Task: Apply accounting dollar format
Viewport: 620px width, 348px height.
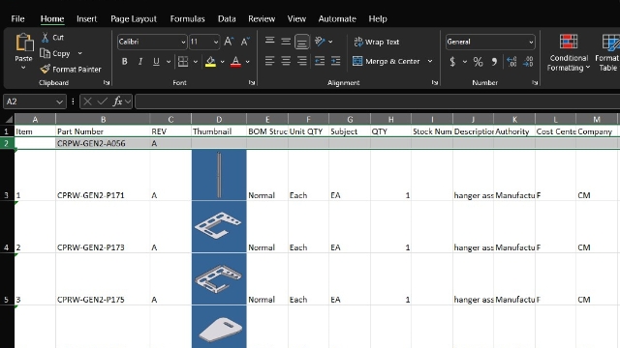Action: click(452, 62)
